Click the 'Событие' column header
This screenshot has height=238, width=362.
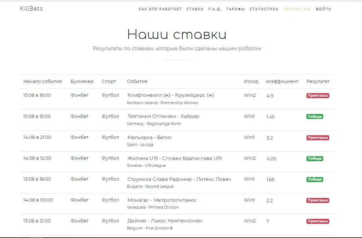point(137,81)
